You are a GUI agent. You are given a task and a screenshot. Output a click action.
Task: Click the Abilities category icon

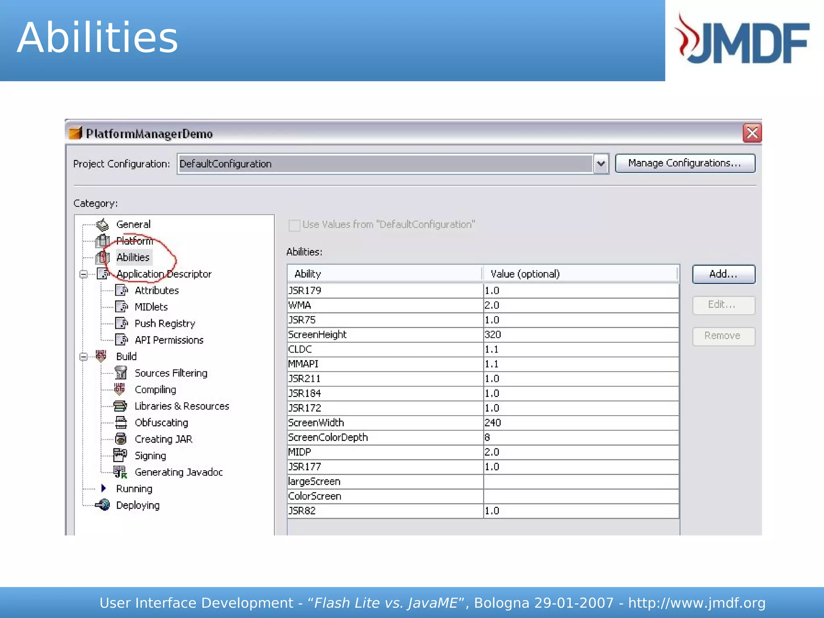[102, 257]
